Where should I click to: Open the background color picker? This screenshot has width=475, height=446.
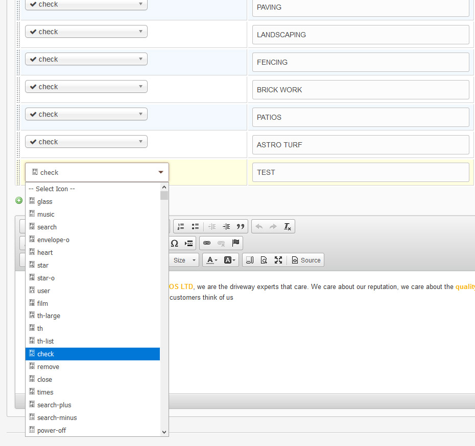click(229, 260)
